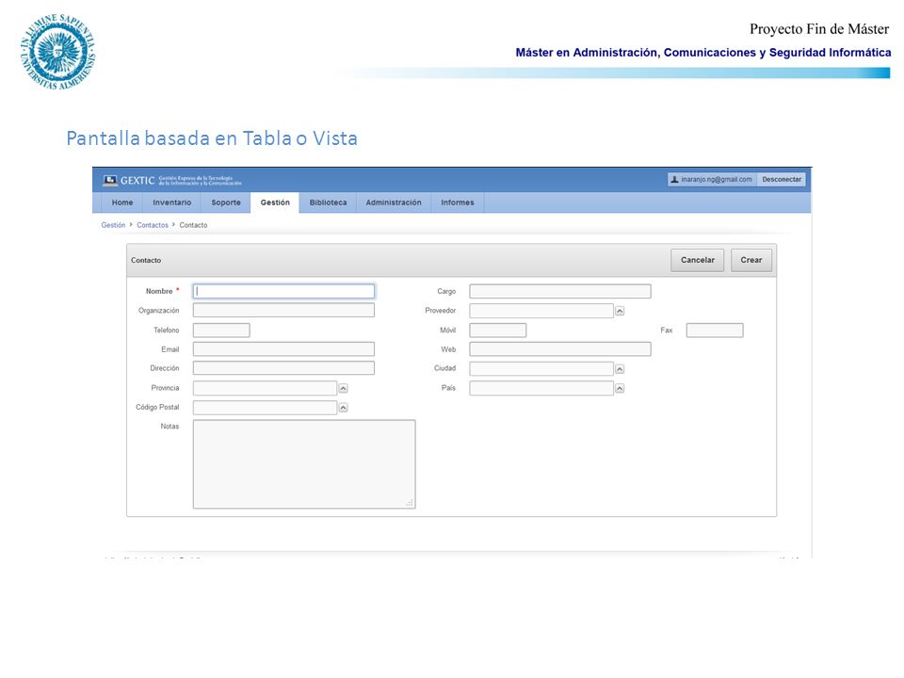Screen dimensions: 904x678
Task: Click the País input field
Action: (541, 388)
